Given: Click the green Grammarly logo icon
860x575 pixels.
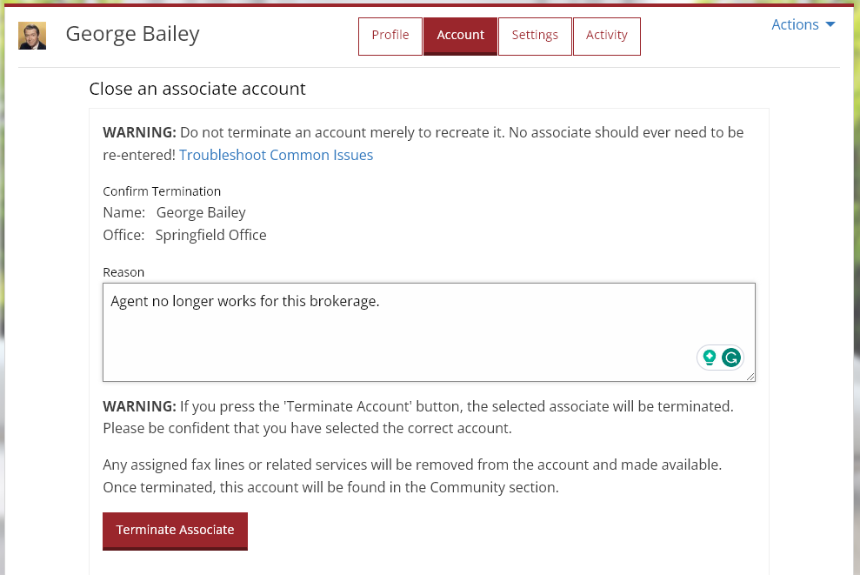Looking at the screenshot, I should click(x=730, y=358).
